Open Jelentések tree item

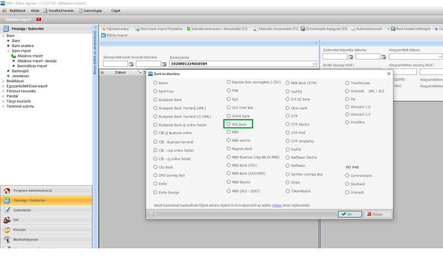pyautogui.click(x=20, y=76)
